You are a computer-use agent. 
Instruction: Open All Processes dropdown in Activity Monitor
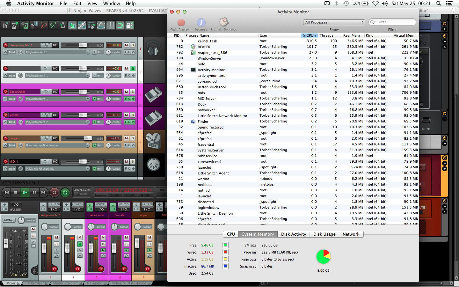[334, 22]
